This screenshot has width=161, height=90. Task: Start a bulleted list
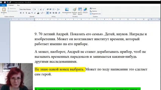coord(53,9)
